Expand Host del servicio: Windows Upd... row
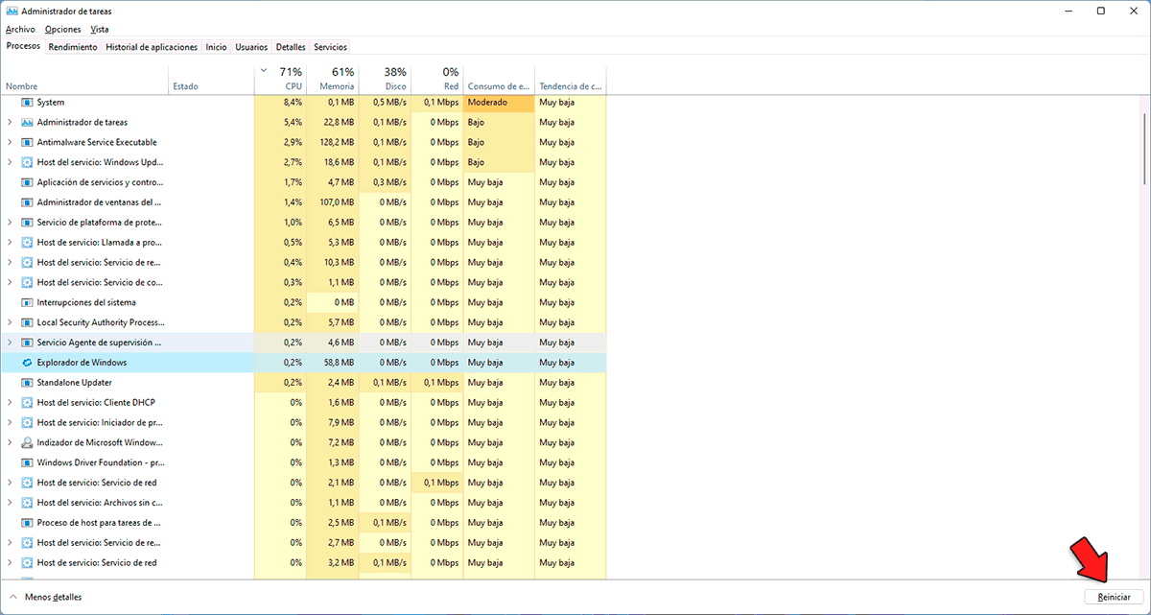This screenshot has width=1151, height=615. click(10, 162)
